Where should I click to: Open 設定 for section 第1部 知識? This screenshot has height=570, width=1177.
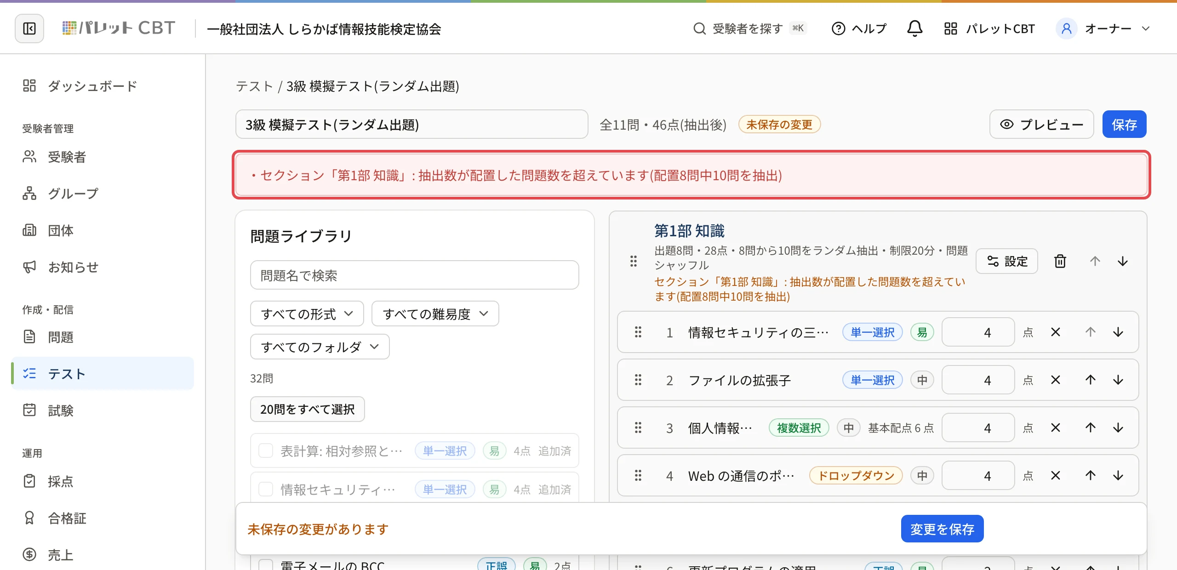[x=1007, y=261]
